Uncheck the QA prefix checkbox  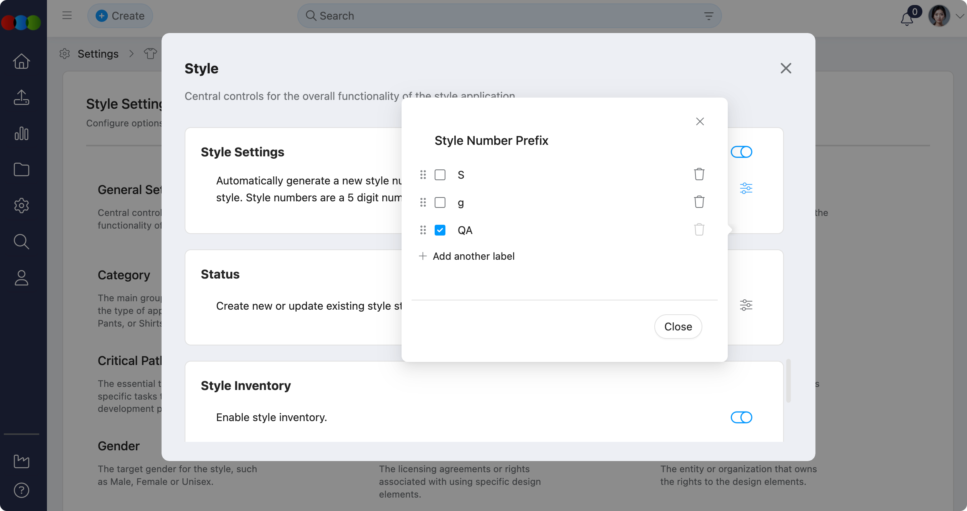440,230
